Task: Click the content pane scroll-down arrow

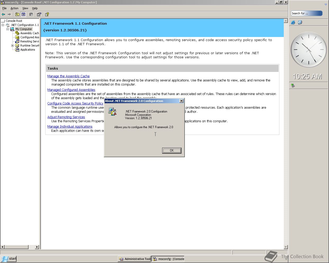Action: (x=286, y=247)
